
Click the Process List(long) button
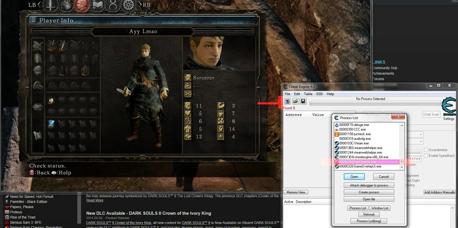[x=369, y=221]
